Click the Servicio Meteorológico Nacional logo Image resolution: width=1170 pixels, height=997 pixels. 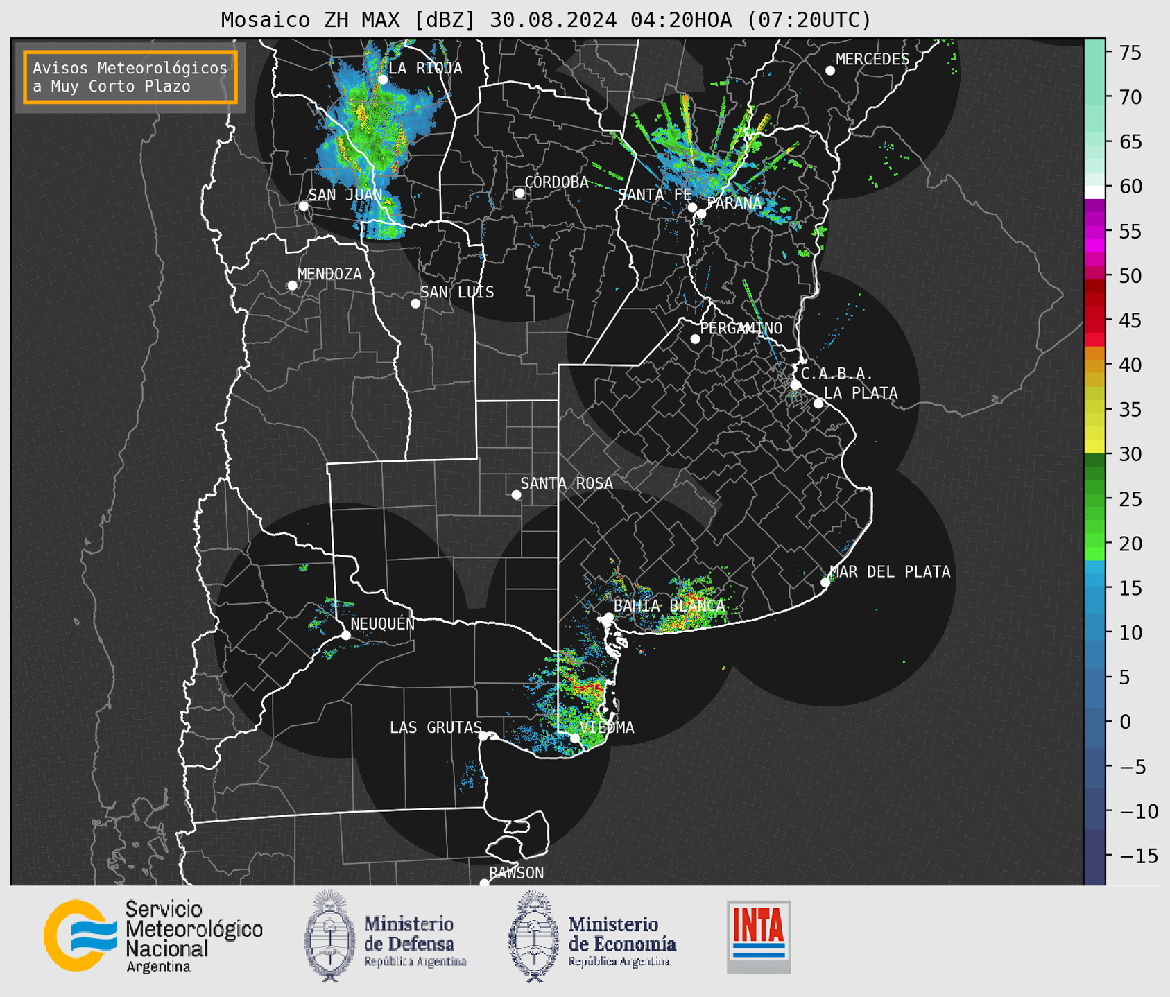153,936
